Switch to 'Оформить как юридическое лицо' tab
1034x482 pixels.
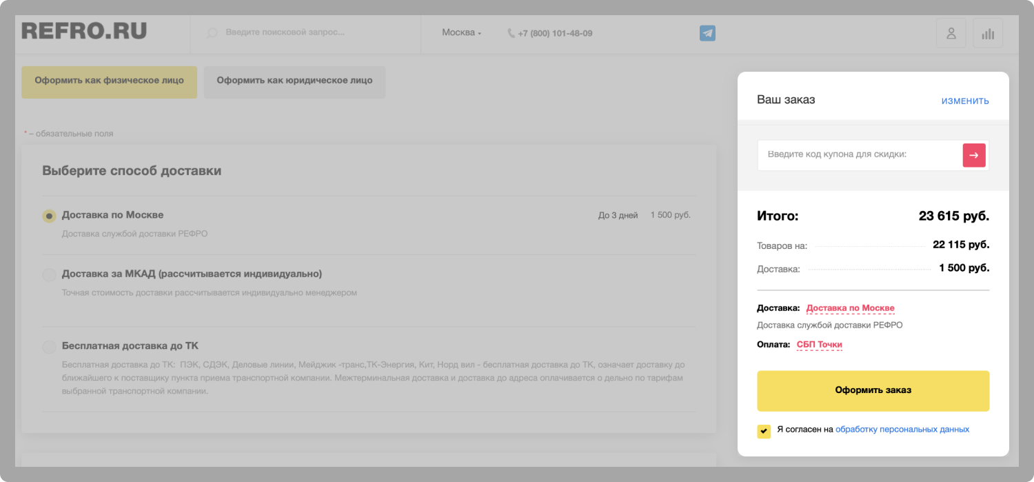(x=294, y=81)
